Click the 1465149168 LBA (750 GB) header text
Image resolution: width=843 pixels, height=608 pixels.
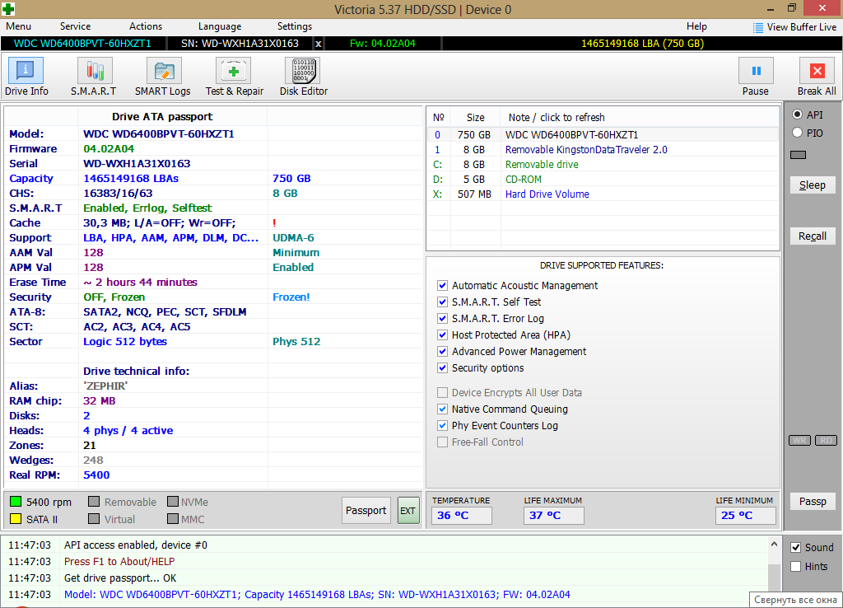point(642,44)
